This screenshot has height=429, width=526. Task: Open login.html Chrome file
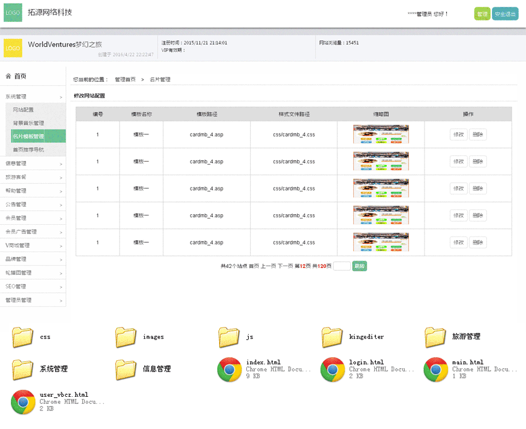point(332,370)
